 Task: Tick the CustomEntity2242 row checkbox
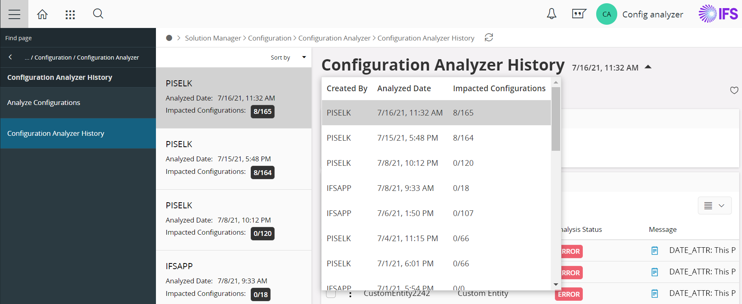click(x=331, y=293)
